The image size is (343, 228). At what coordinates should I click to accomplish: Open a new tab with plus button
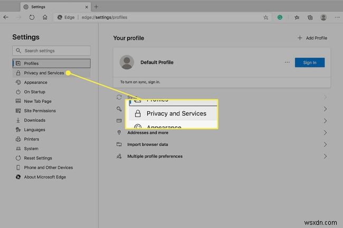(x=96, y=7)
